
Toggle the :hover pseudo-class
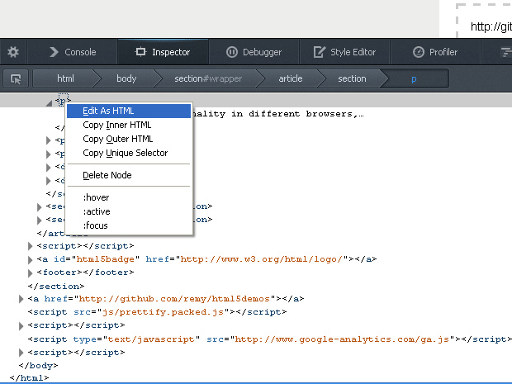129,197
